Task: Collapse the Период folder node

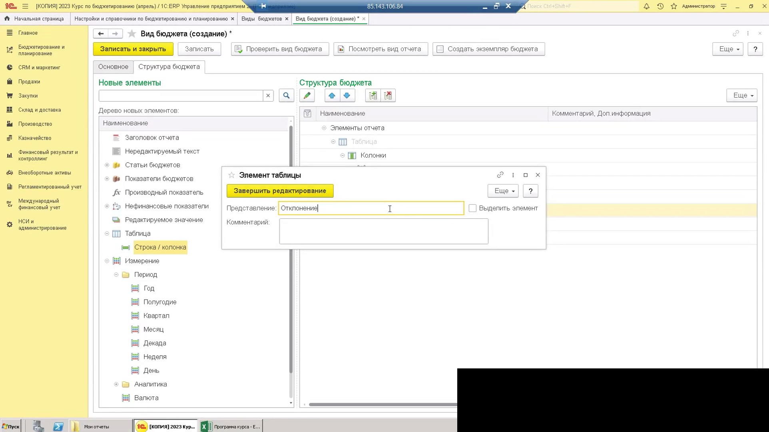Action: [116, 275]
